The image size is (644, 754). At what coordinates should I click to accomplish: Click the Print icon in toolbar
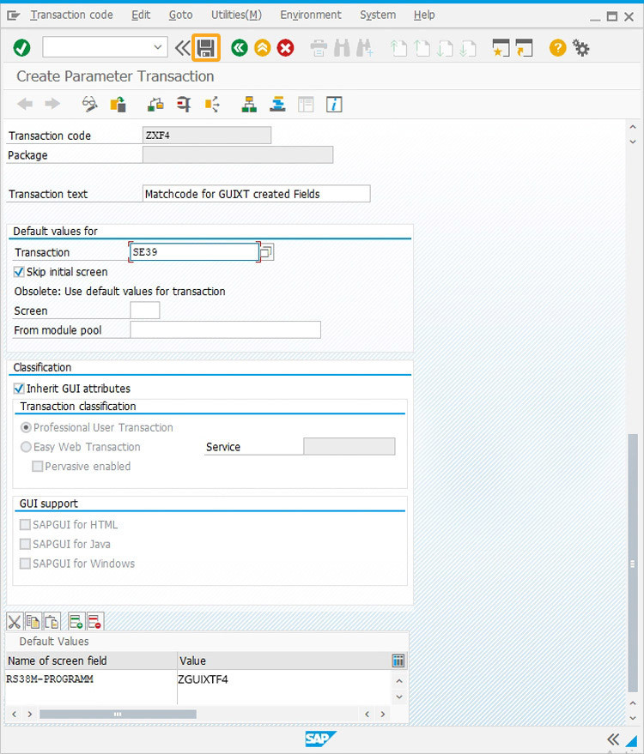[319, 48]
